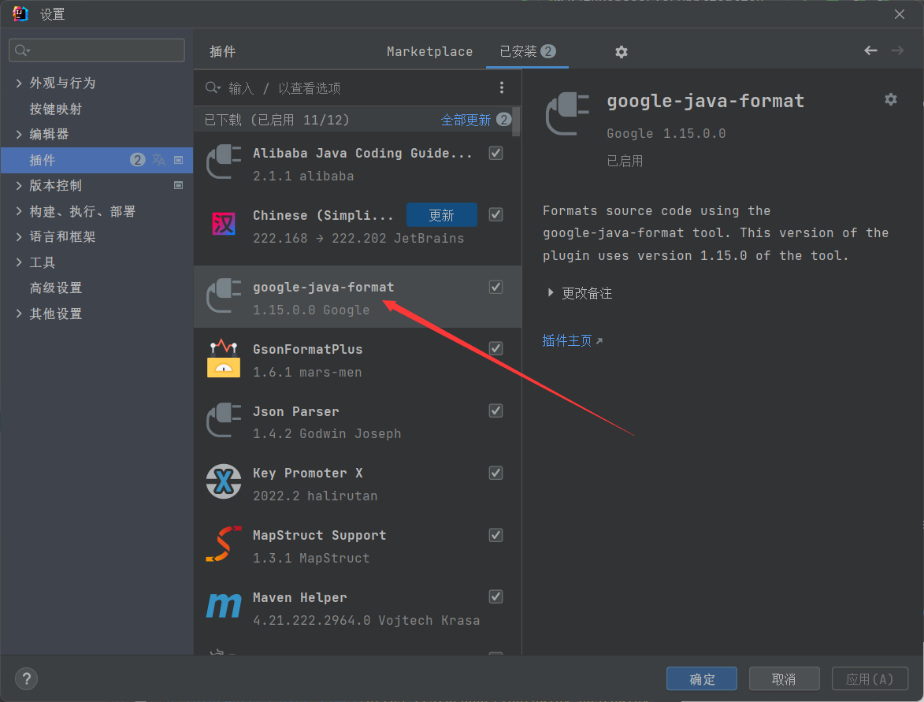924x702 pixels.
Task: Open the plugin list options menu (three dots)
Action: 502,87
